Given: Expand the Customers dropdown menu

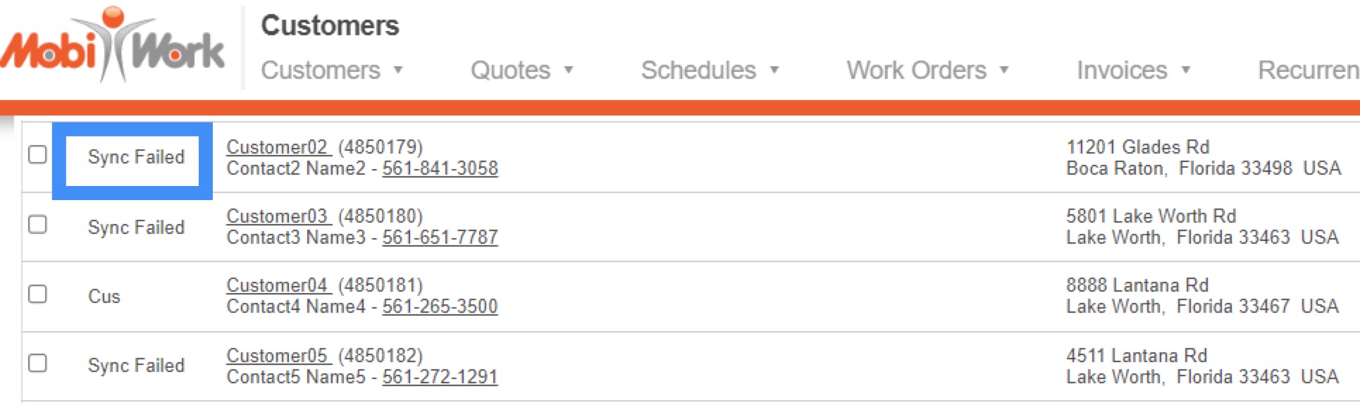Looking at the screenshot, I should 332,70.
